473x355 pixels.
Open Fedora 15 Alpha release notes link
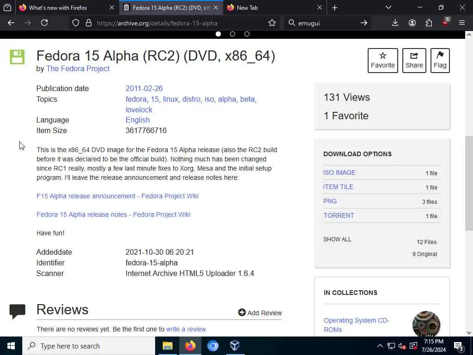click(114, 214)
